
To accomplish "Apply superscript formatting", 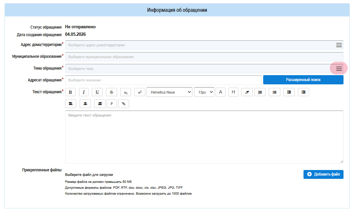I will coord(140,92).
